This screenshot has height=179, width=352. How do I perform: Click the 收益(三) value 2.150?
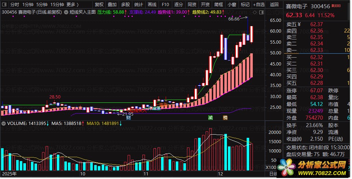316,139
